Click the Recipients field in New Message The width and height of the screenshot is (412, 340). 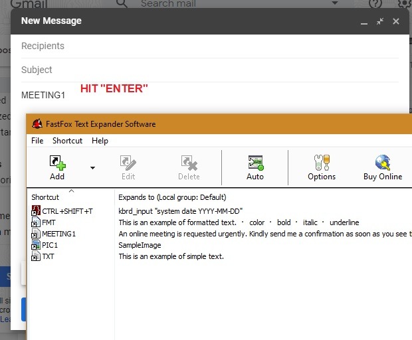(x=210, y=46)
